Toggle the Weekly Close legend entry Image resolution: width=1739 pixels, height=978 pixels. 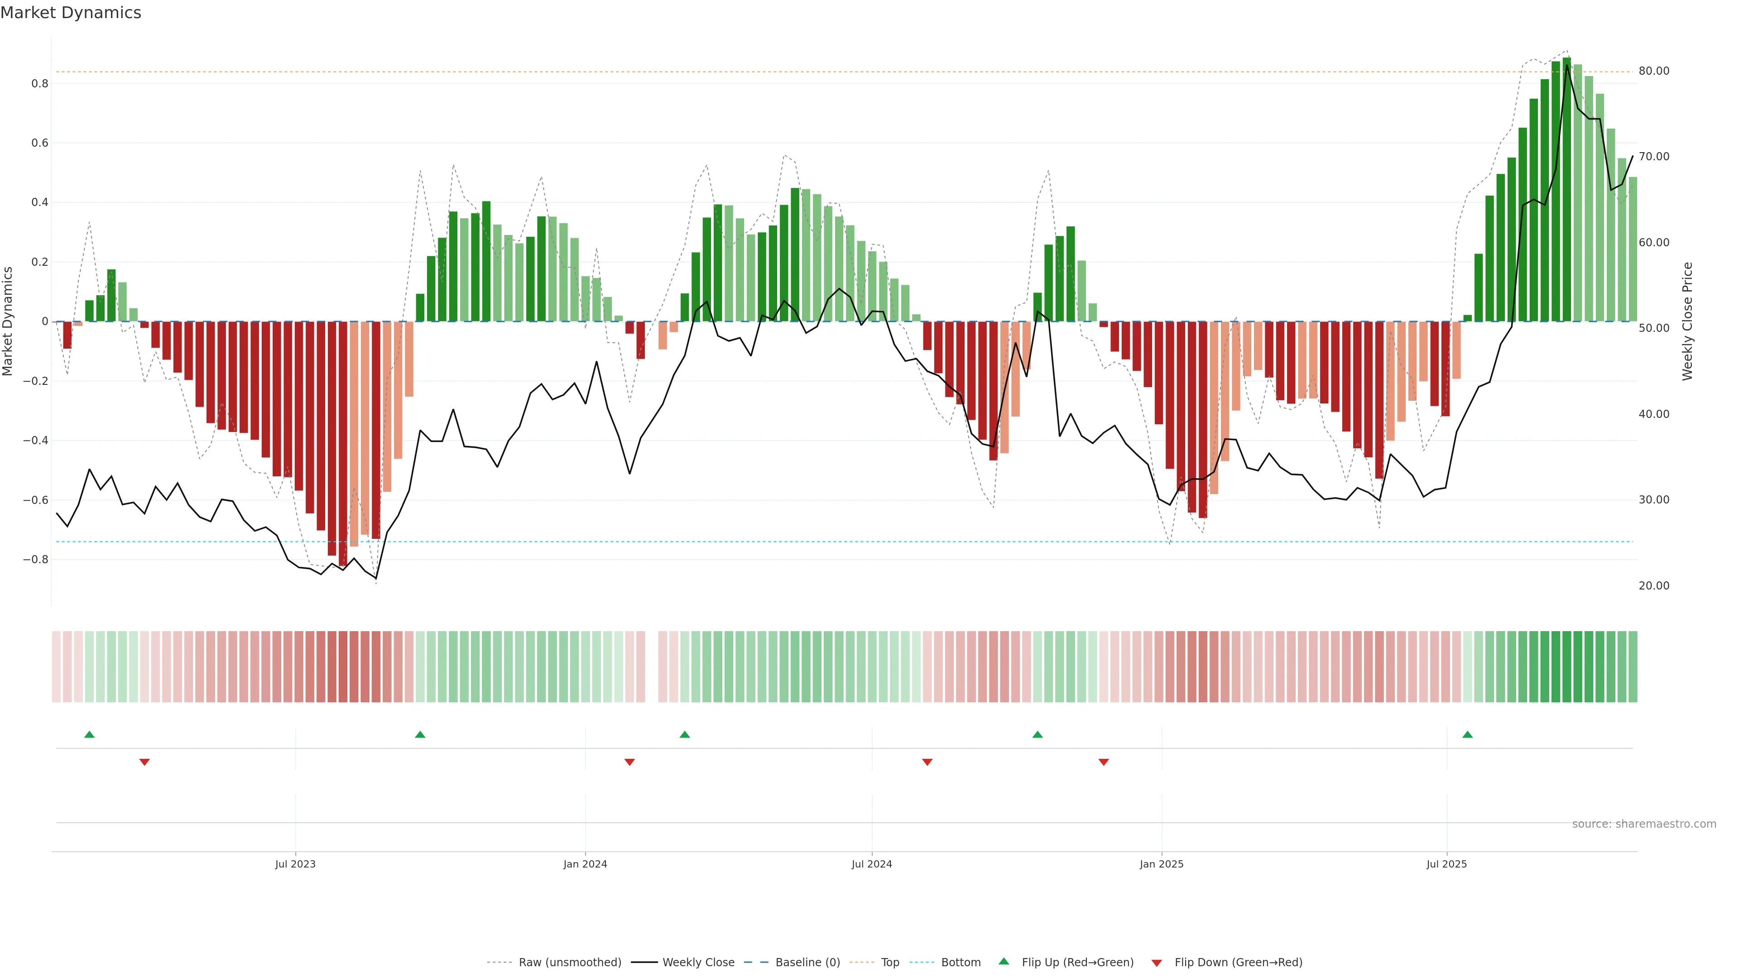(698, 963)
